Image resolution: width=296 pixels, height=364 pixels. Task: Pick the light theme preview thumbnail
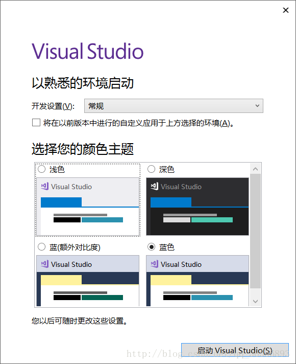pyautogui.click(x=88, y=207)
